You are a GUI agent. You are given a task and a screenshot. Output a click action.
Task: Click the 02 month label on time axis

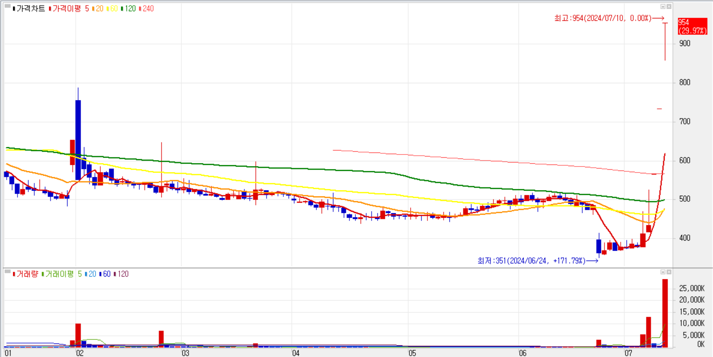point(80,353)
